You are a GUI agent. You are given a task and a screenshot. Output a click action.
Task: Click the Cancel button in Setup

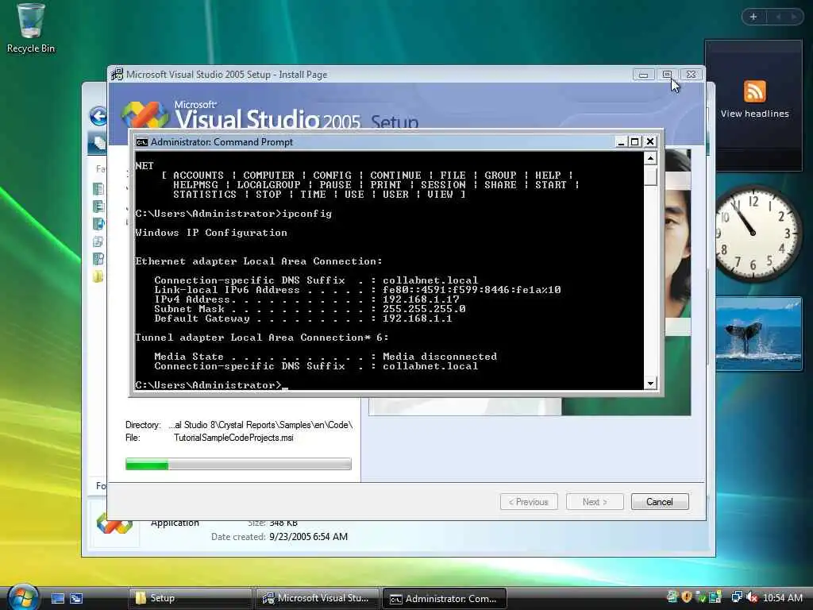pos(660,502)
